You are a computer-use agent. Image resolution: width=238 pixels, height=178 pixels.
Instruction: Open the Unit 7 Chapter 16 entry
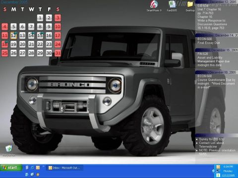click(x=209, y=9)
